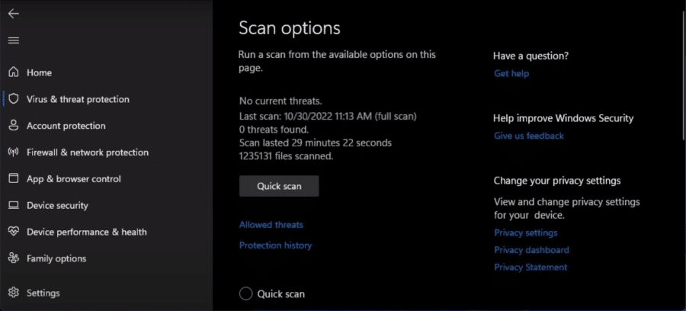Open the Privacy Statement link

click(531, 268)
